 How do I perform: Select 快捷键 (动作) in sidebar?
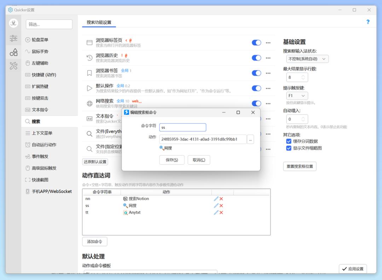pyautogui.click(x=44, y=75)
